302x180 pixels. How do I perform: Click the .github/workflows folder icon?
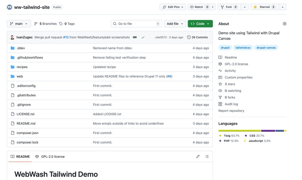[x=13, y=58]
